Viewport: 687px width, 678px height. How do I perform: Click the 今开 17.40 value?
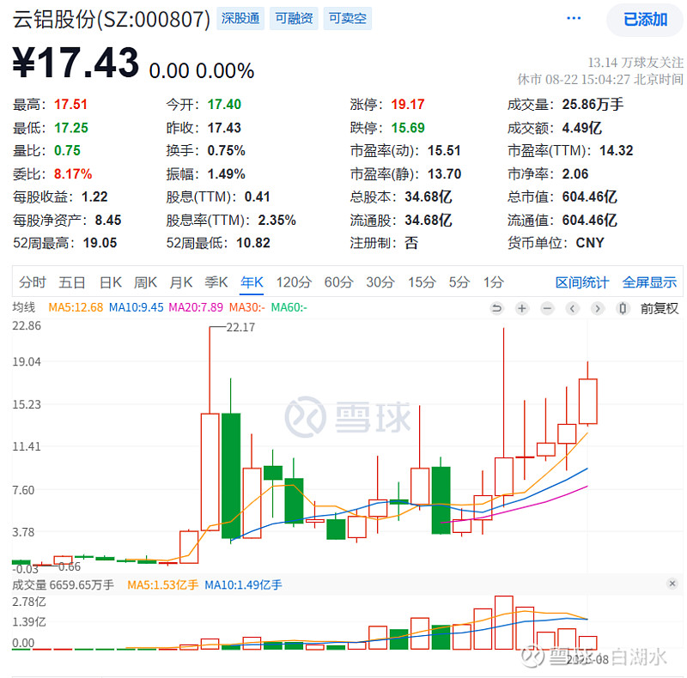[x=224, y=105]
